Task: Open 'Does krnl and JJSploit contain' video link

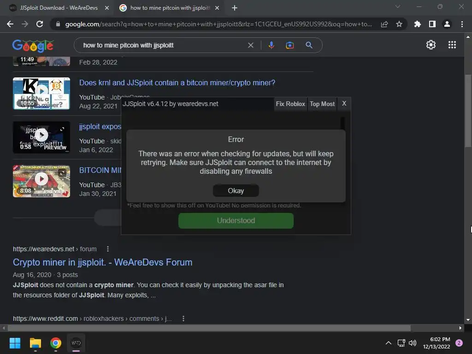Action: (x=177, y=83)
